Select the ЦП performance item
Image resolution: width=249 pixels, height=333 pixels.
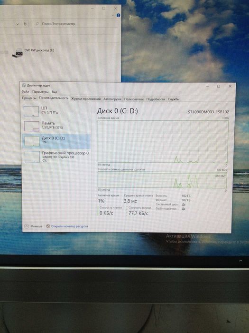pyautogui.click(x=56, y=111)
